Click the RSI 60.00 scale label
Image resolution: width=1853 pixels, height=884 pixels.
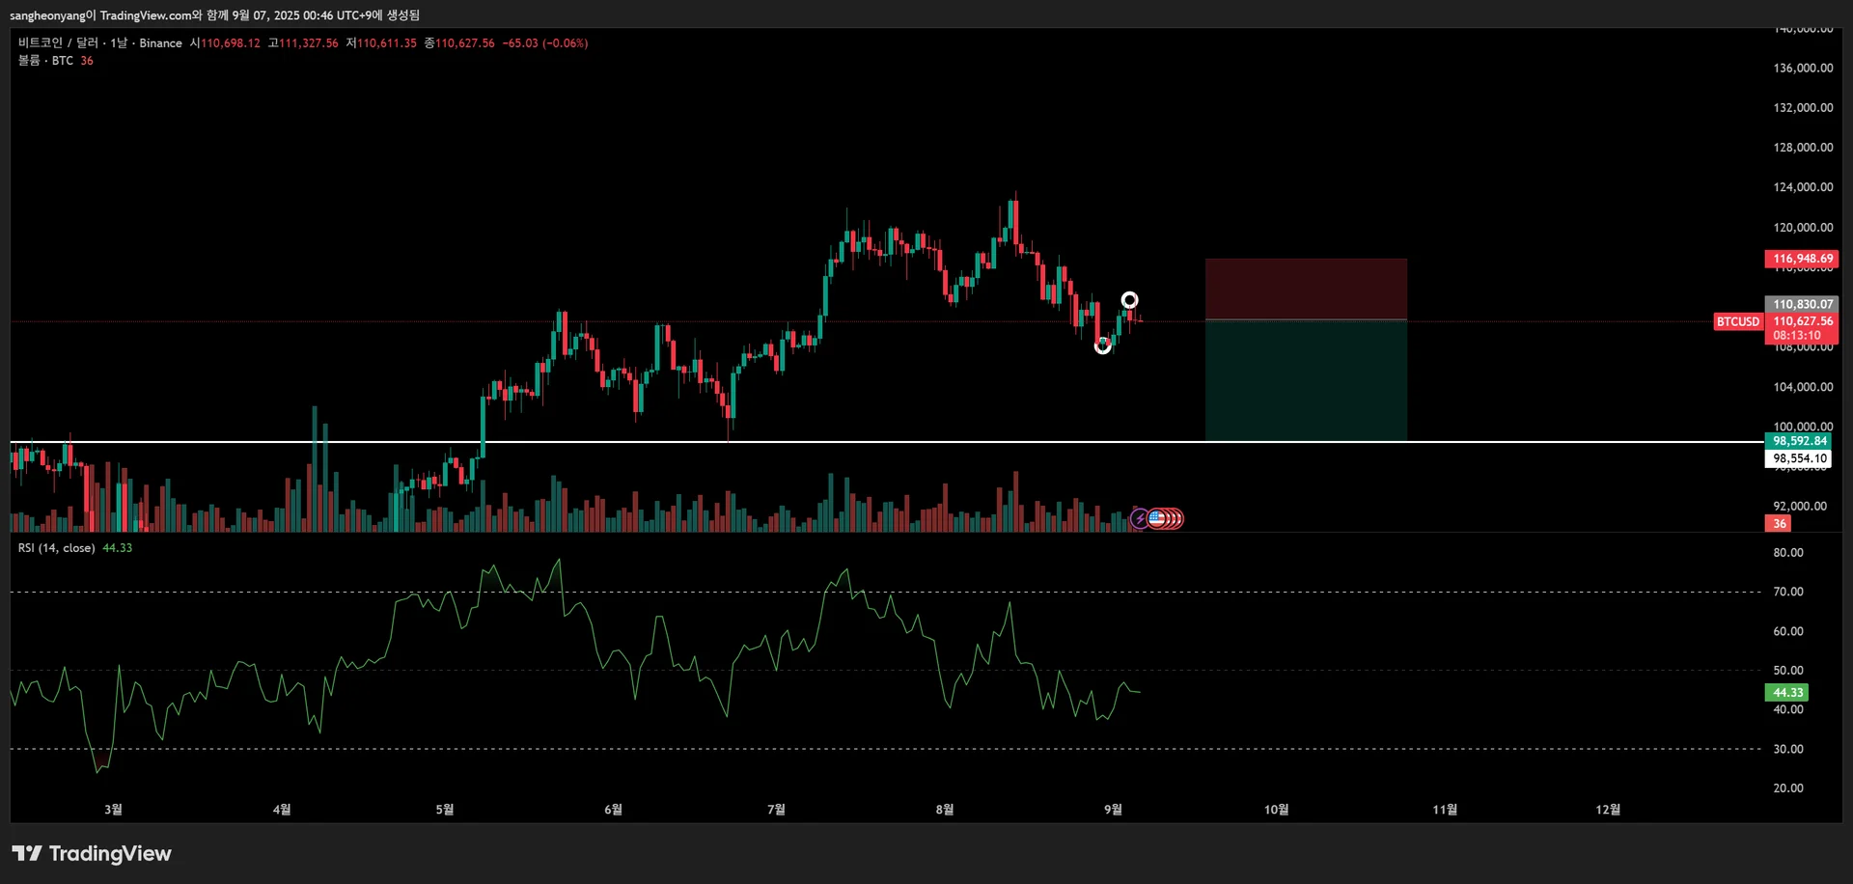[1787, 631]
